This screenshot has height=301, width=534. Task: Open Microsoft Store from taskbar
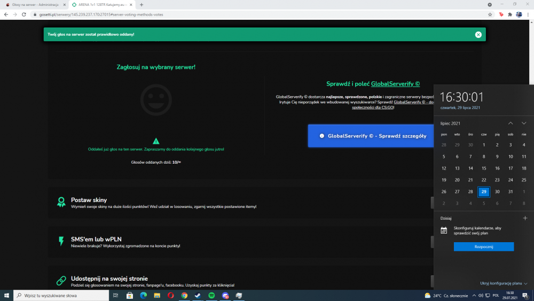tap(129, 295)
